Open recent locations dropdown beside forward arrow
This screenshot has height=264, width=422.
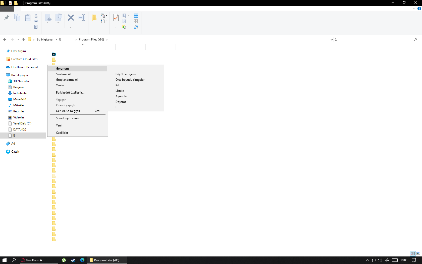point(18,39)
